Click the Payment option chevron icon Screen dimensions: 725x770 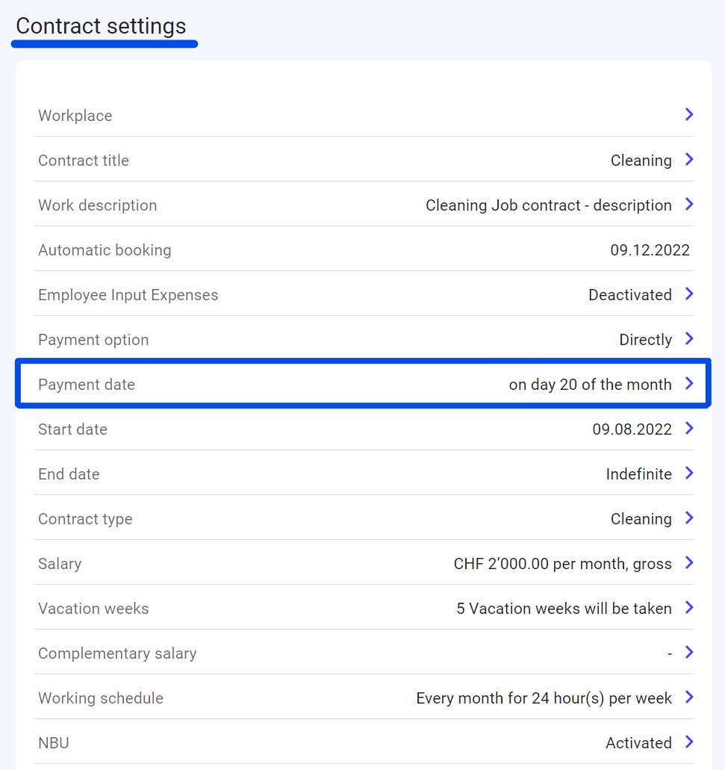pyautogui.click(x=689, y=338)
